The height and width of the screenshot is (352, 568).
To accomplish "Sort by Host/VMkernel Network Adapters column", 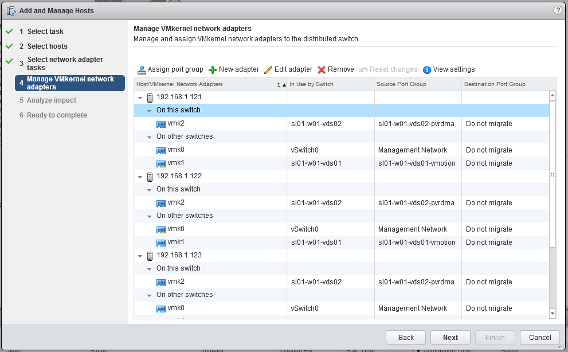I will tap(210, 84).
